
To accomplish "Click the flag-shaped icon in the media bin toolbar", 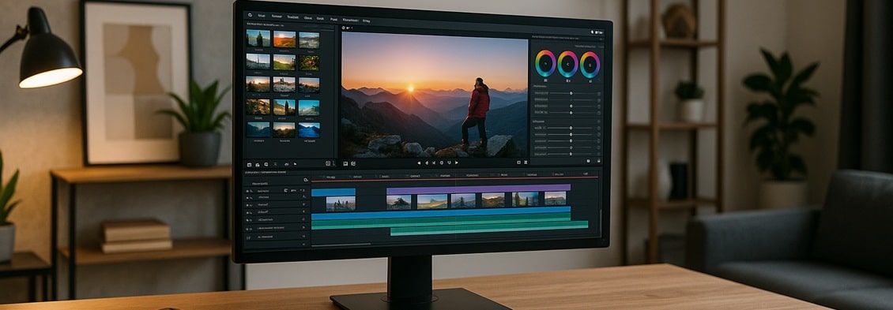I will (295, 164).
